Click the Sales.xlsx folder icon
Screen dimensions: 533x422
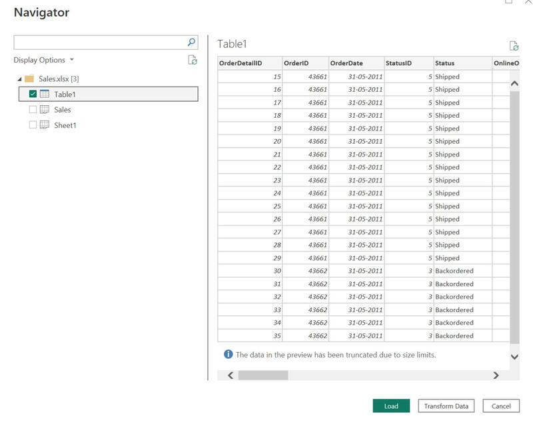[x=29, y=79]
